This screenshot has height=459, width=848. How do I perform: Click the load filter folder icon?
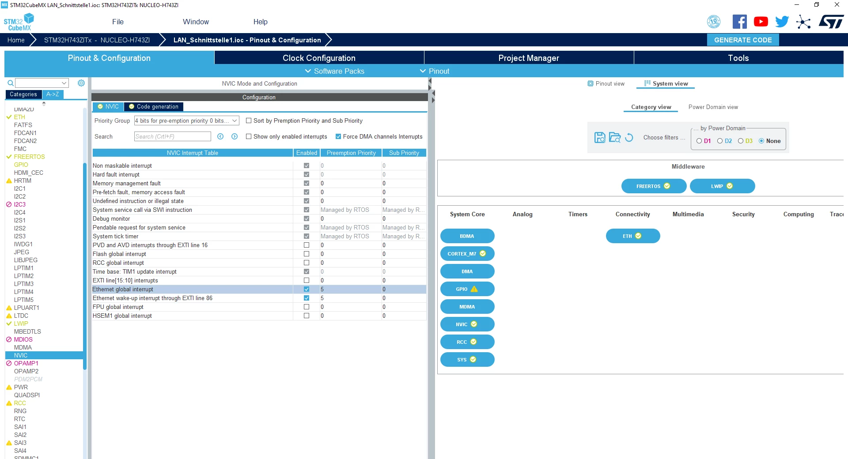(615, 138)
